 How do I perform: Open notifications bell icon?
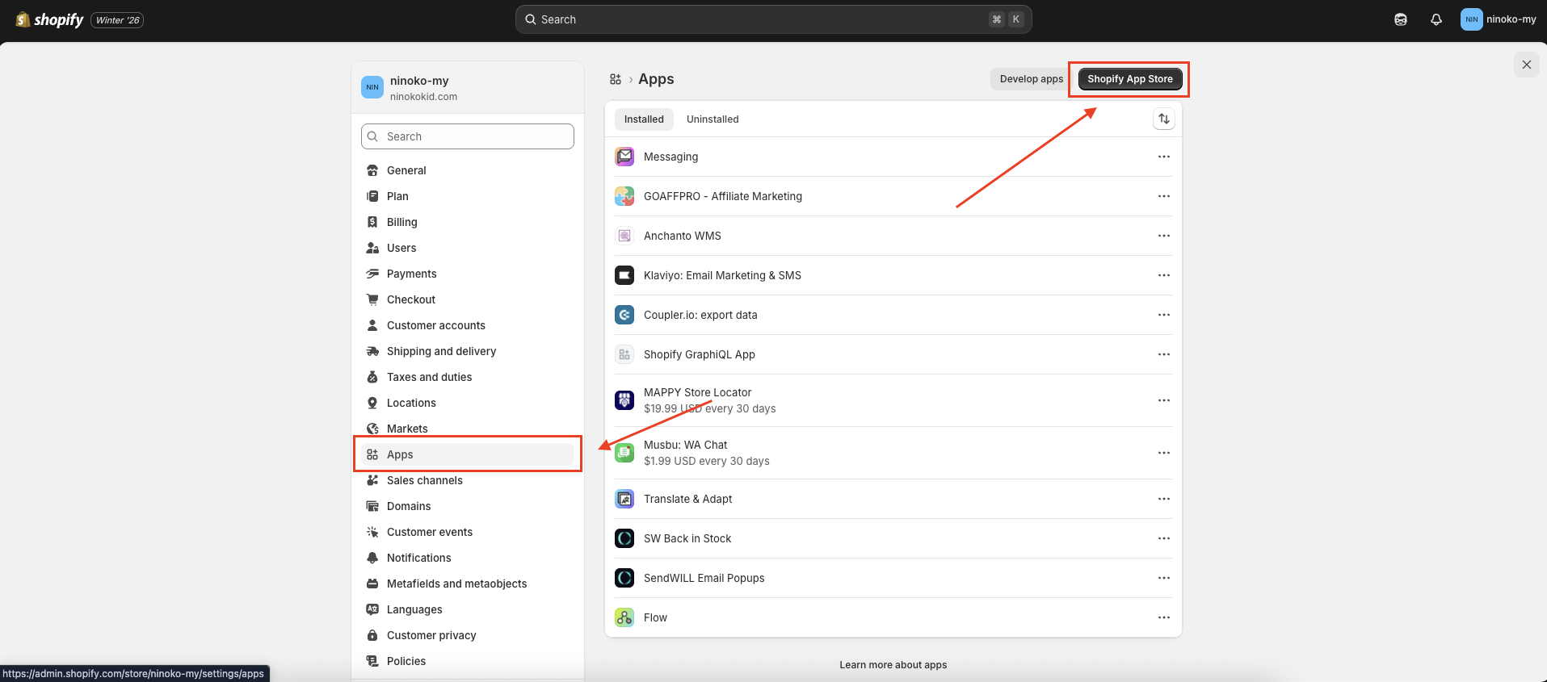pos(1436,19)
